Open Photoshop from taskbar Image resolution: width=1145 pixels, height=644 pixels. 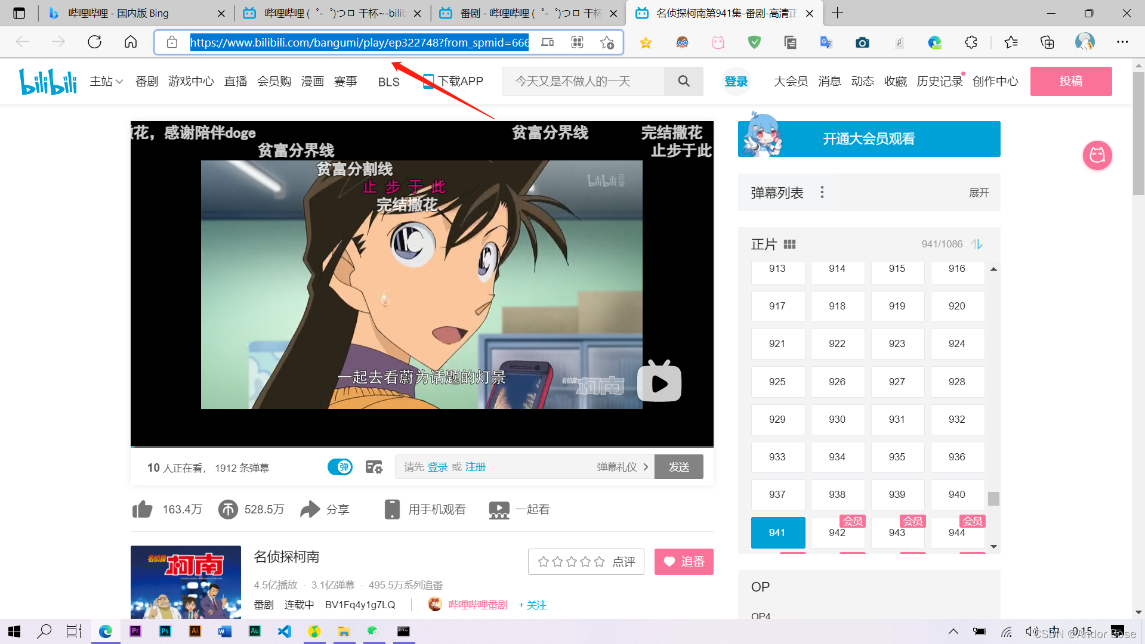pyautogui.click(x=165, y=631)
